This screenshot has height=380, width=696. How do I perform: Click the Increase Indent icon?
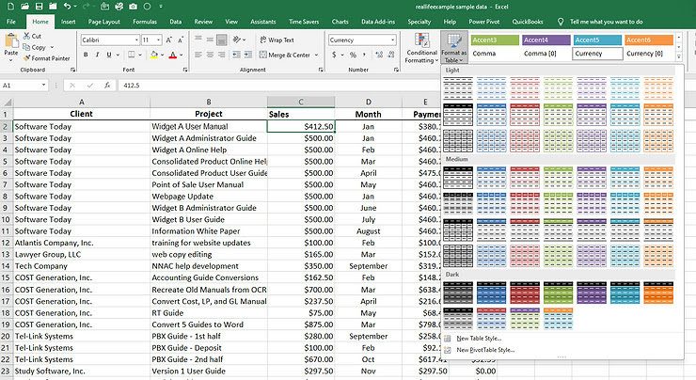click(248, 55)
